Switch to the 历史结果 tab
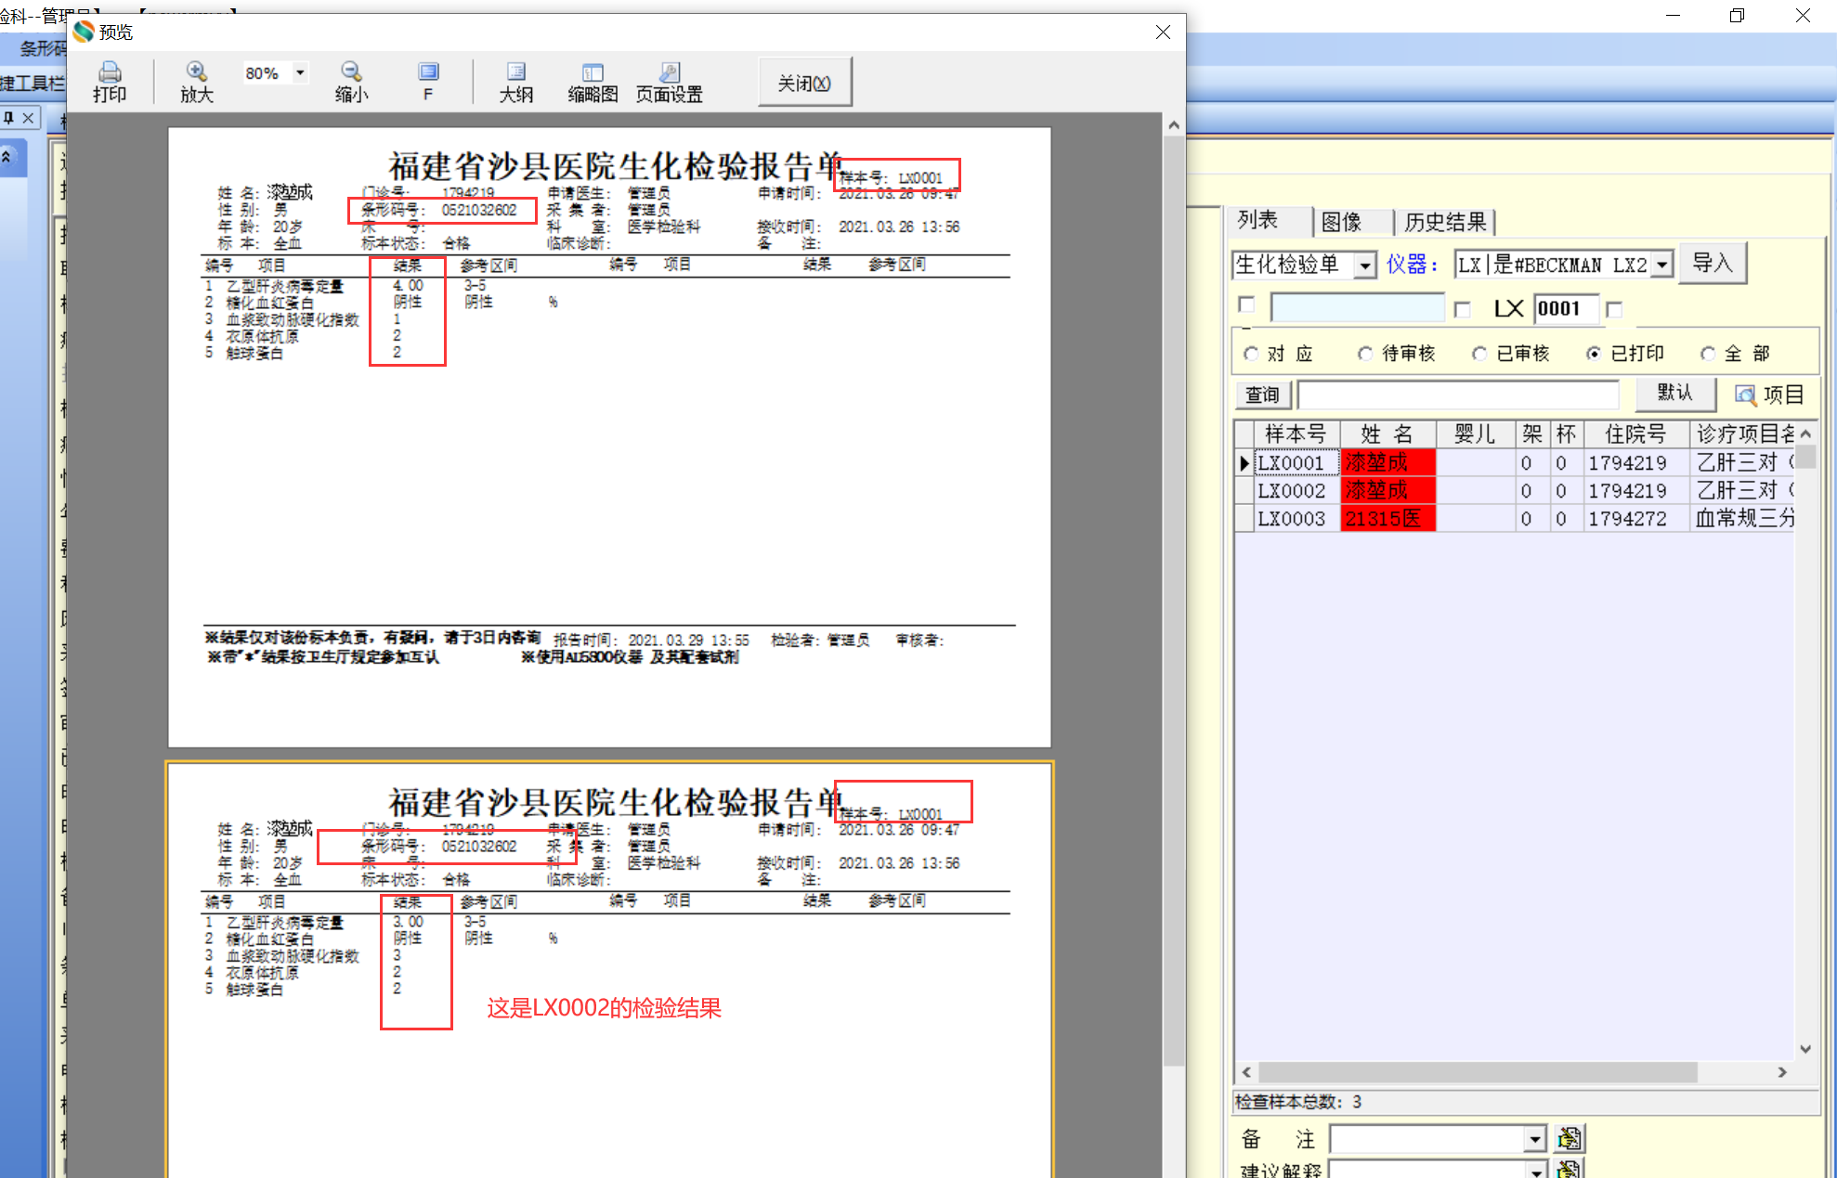This screenshot has width=1837, height=1178. pos(1445,222)
